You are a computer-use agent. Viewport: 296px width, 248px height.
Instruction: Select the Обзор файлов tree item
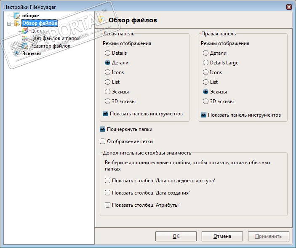[x=40, y=23]
